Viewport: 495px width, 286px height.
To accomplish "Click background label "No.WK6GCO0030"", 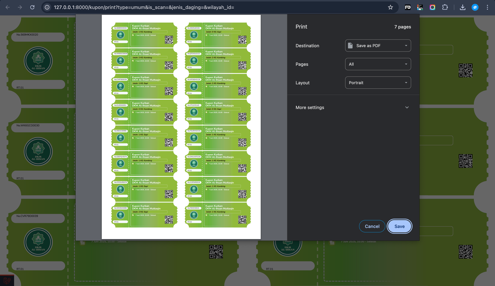I will click(28, 125).
